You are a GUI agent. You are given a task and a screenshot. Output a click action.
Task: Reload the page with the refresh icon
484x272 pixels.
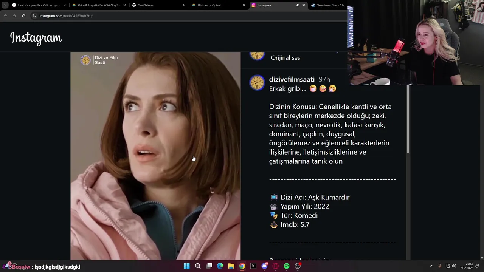[x=23, y=16]
